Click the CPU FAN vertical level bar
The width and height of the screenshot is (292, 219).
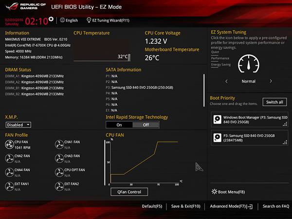[105, 163]
